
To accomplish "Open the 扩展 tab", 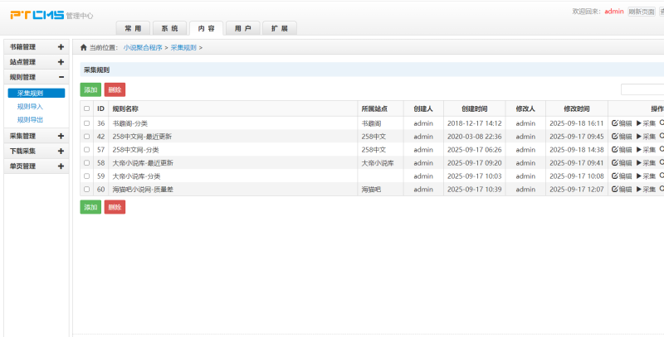I will [280, 28].
